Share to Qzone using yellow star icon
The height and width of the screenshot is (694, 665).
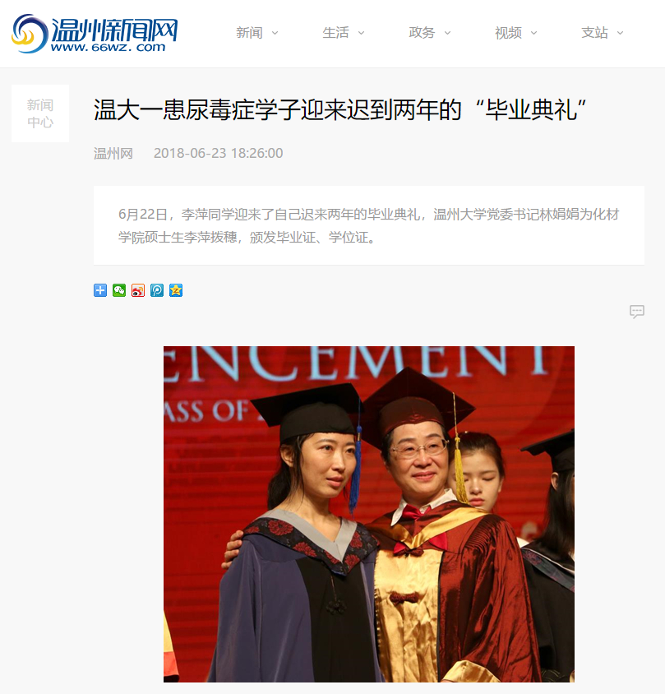tap(176, 290)
